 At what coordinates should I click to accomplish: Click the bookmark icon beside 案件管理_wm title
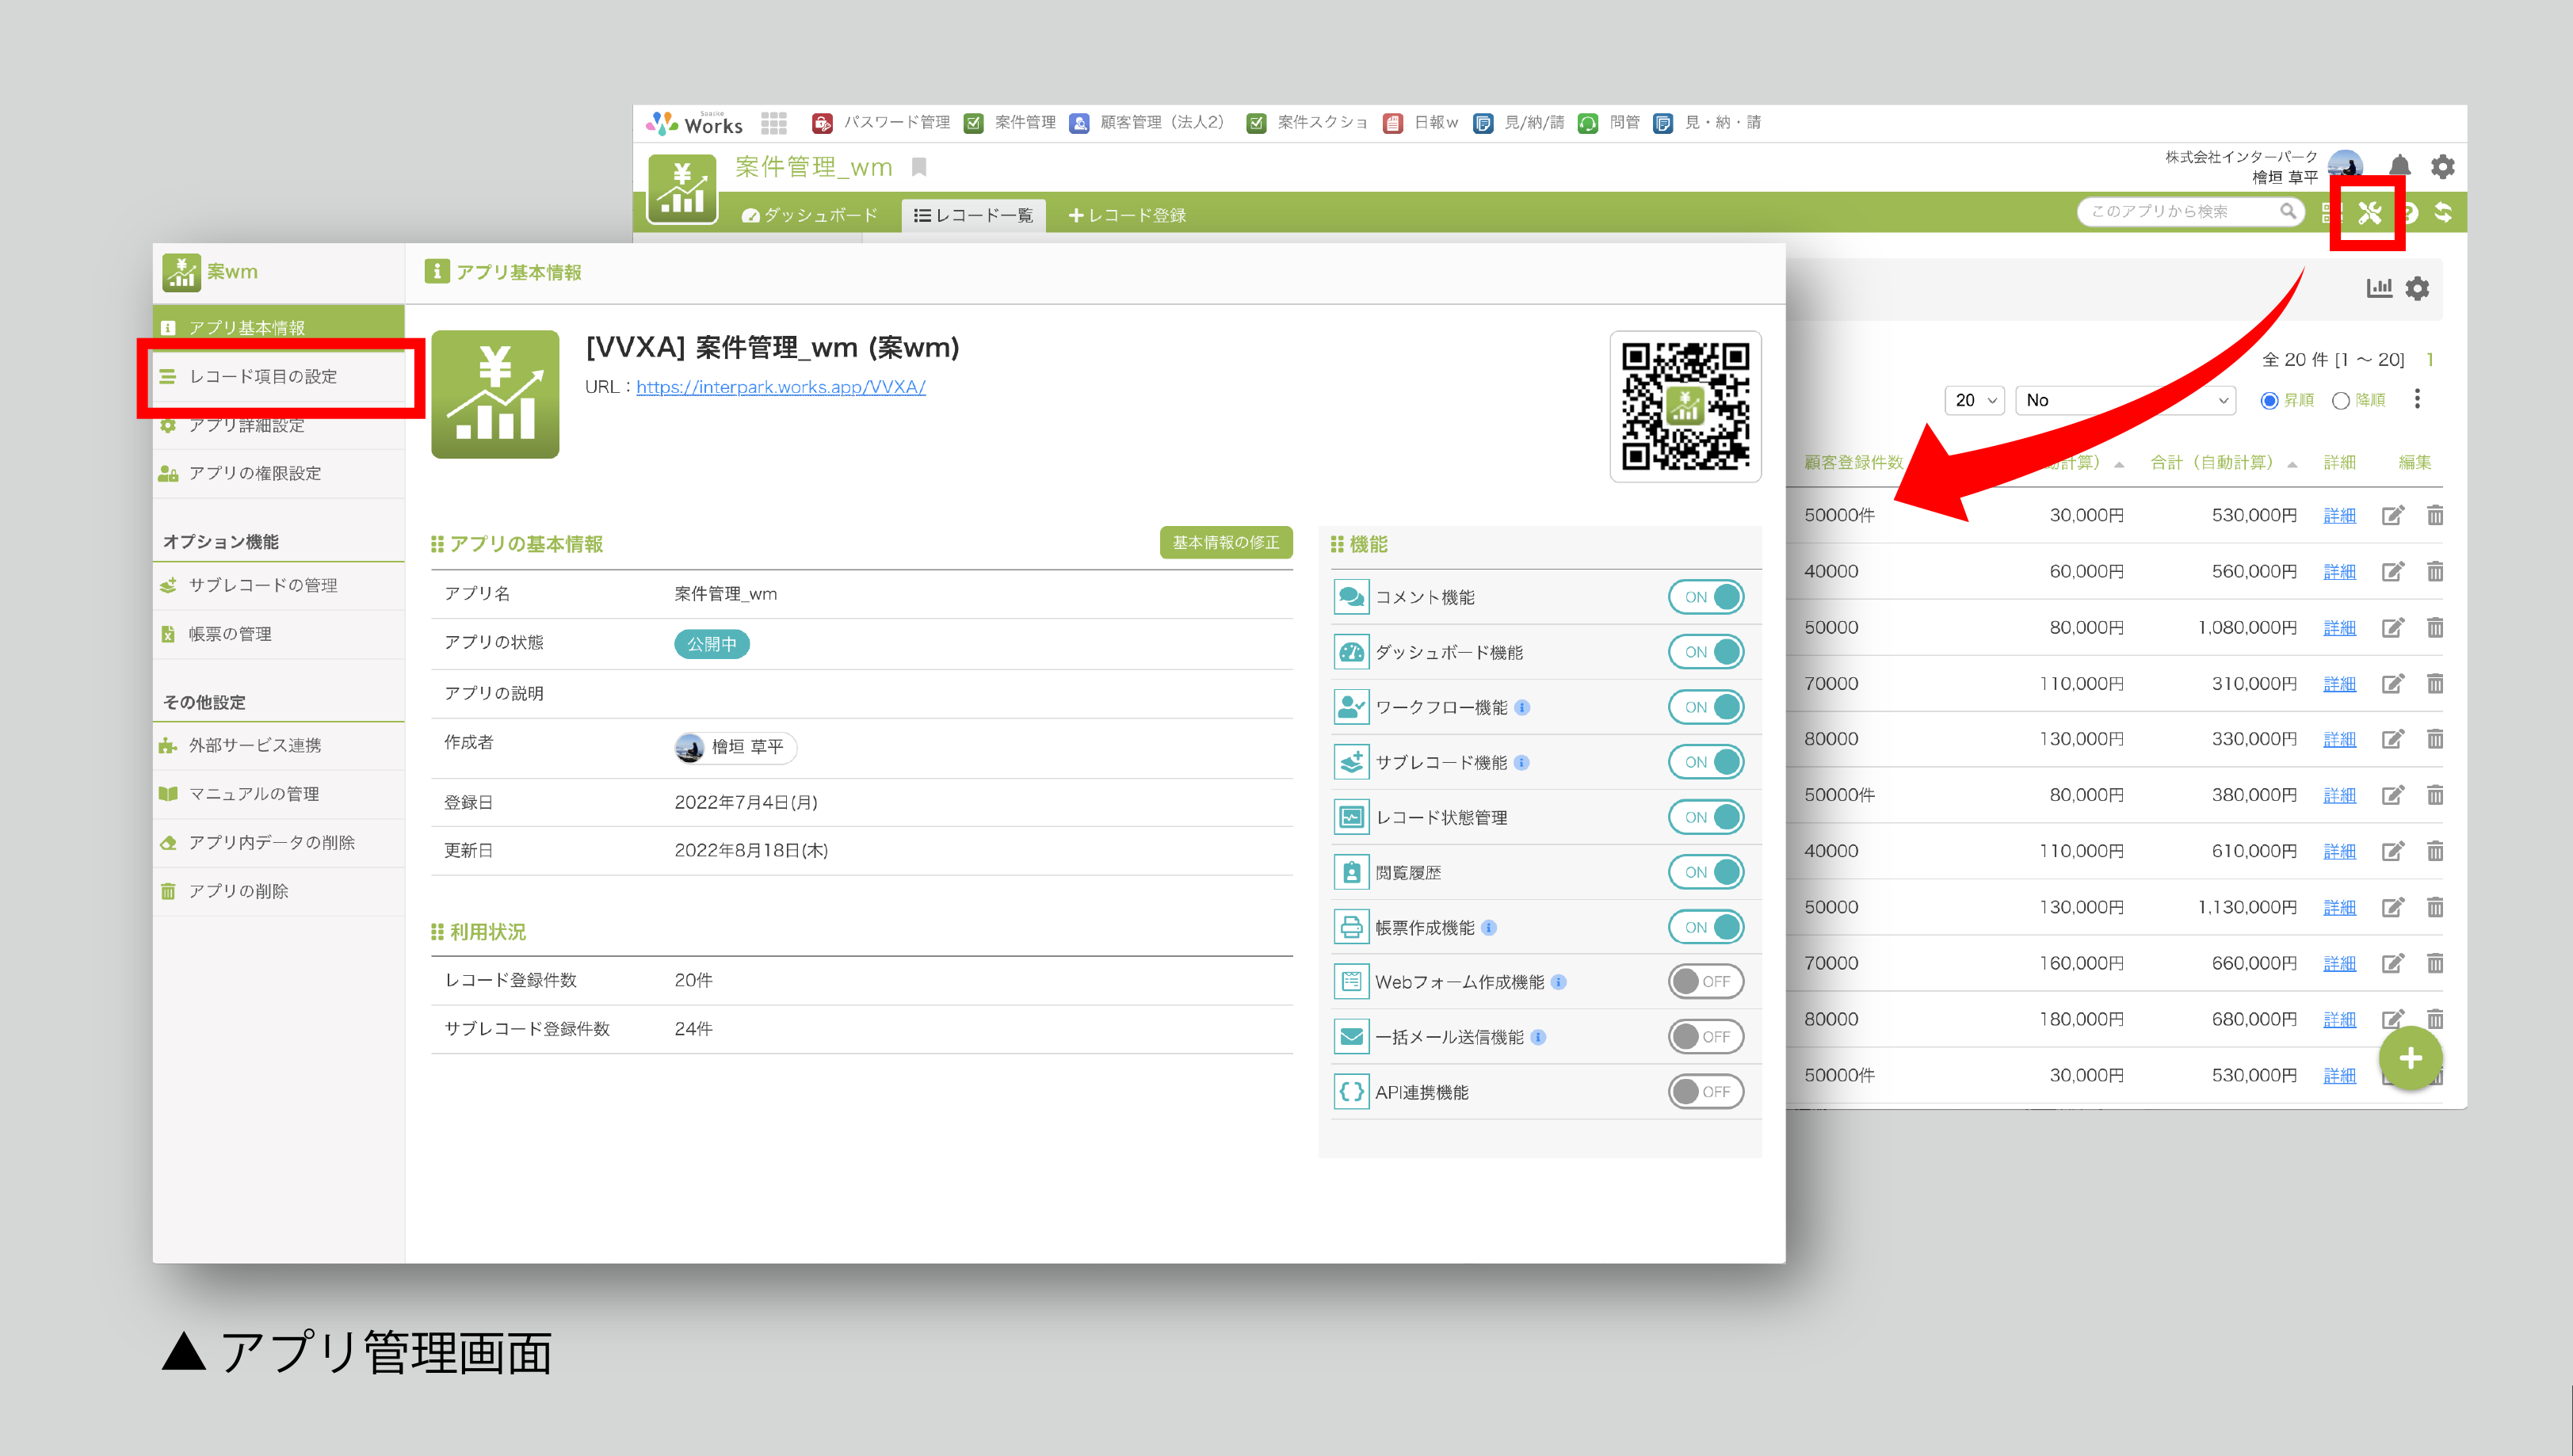pyautogui.click(x=918, y=167)
